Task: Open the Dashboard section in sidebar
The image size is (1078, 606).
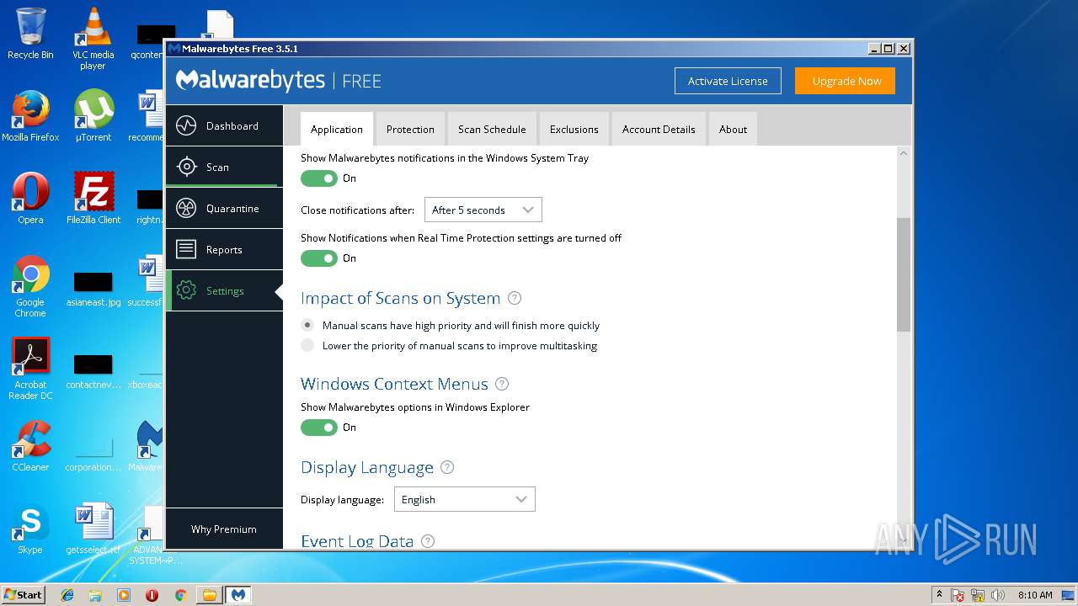Action: [224, 126]
